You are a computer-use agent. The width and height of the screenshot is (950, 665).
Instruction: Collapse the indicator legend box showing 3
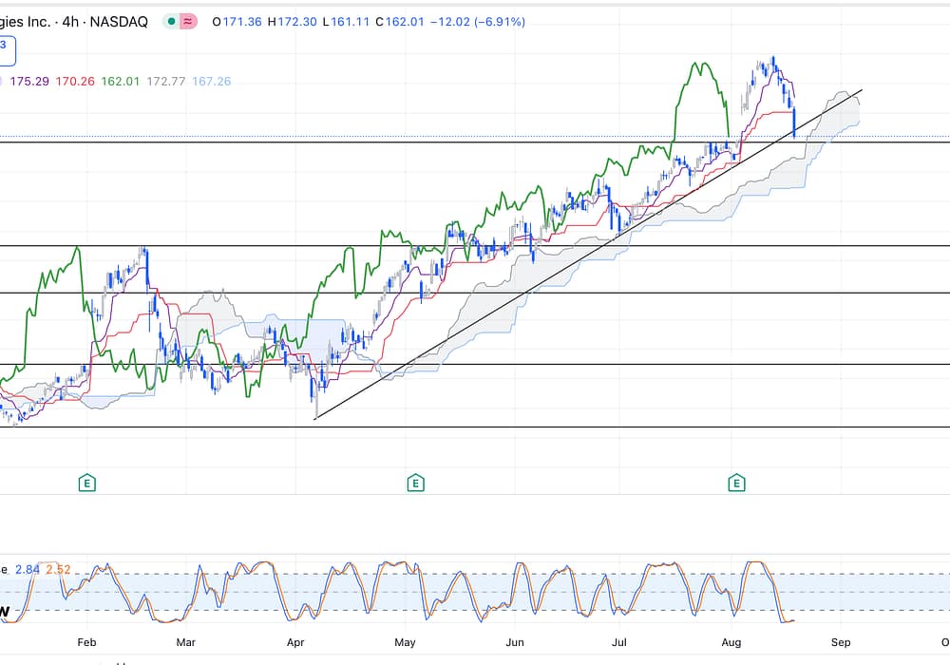(x=5, y=45)
